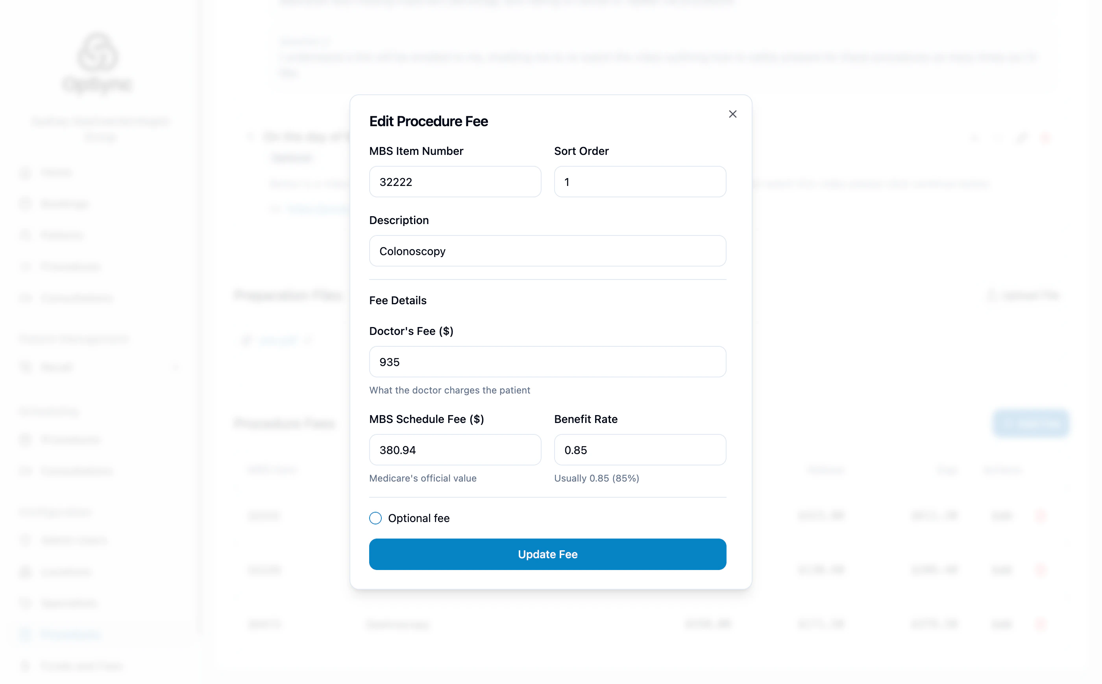
Task: Click the Sort Order input field
Action: (640, 181)
